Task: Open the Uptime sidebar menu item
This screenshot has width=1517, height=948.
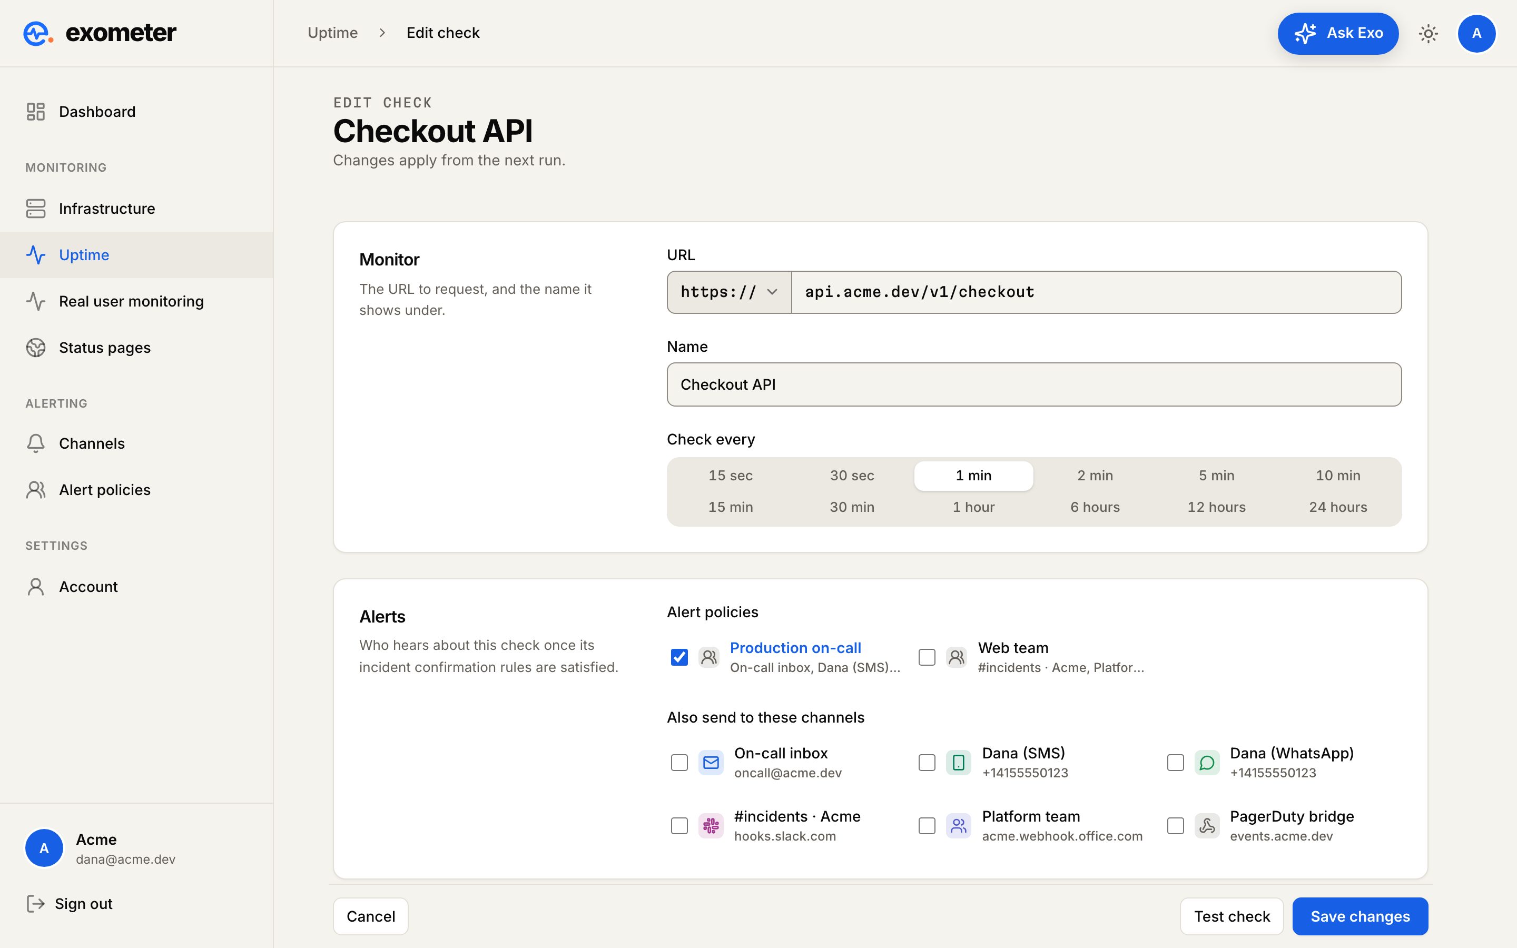Action: [136, 254]
